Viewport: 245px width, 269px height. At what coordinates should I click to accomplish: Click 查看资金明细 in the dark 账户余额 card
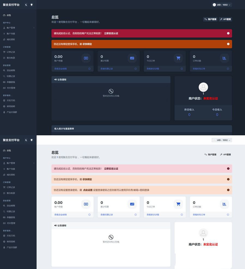pos(60,69)
